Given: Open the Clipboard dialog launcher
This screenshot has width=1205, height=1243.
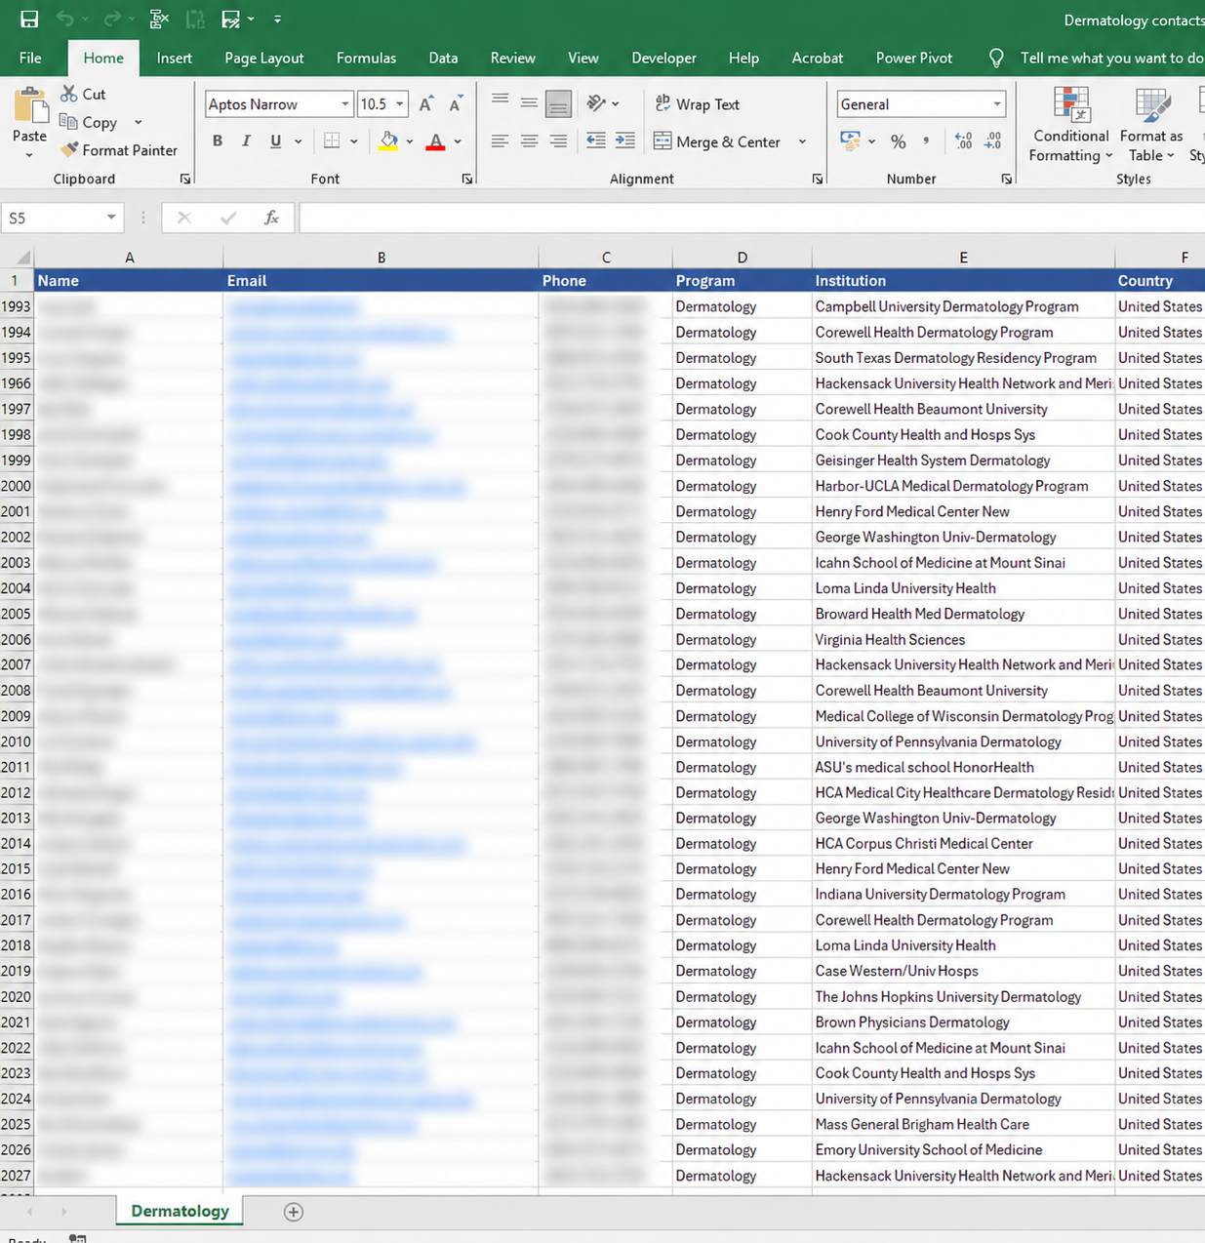Looking at the screenshot, I should (x=185, y=180).
